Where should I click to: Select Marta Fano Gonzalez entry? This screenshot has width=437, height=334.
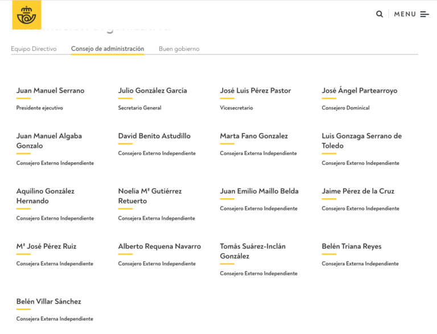pyautogui.click(x=254, y=136)
